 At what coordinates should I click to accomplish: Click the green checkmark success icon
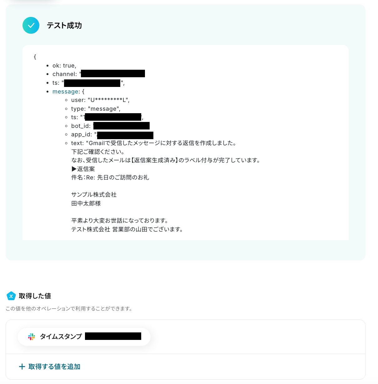31,25
